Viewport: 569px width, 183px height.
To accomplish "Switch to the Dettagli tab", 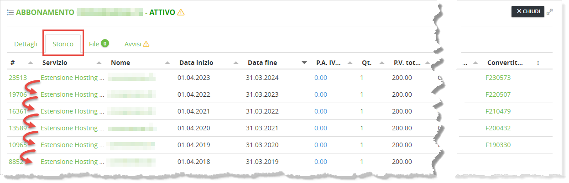I will [26, 44].
